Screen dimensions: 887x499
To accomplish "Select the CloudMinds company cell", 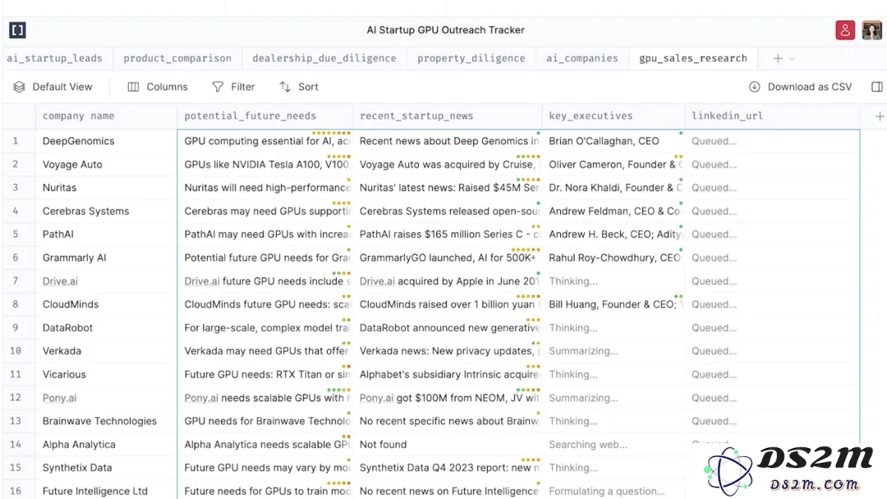I will point(106,304).
